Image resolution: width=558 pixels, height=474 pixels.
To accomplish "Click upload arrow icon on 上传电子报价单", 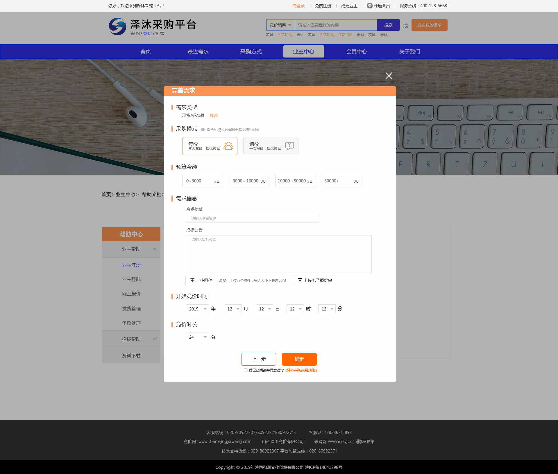I will (300, 280).
